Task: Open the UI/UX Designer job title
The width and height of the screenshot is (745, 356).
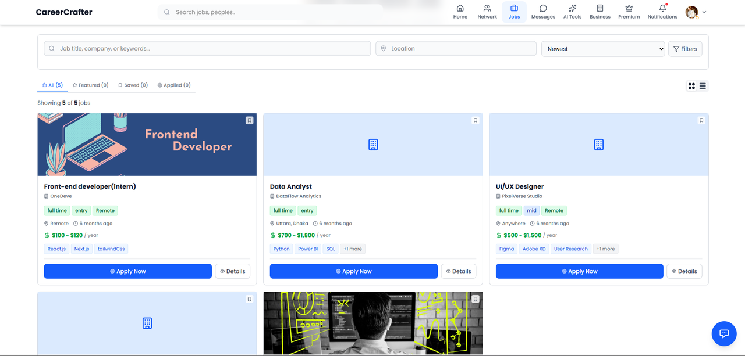Action: click(520, 186)
